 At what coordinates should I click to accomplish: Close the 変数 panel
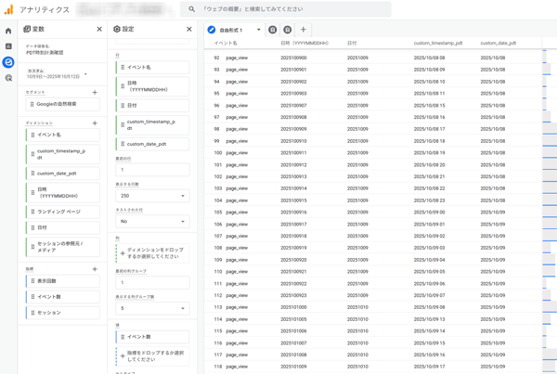tap(99, 30)
